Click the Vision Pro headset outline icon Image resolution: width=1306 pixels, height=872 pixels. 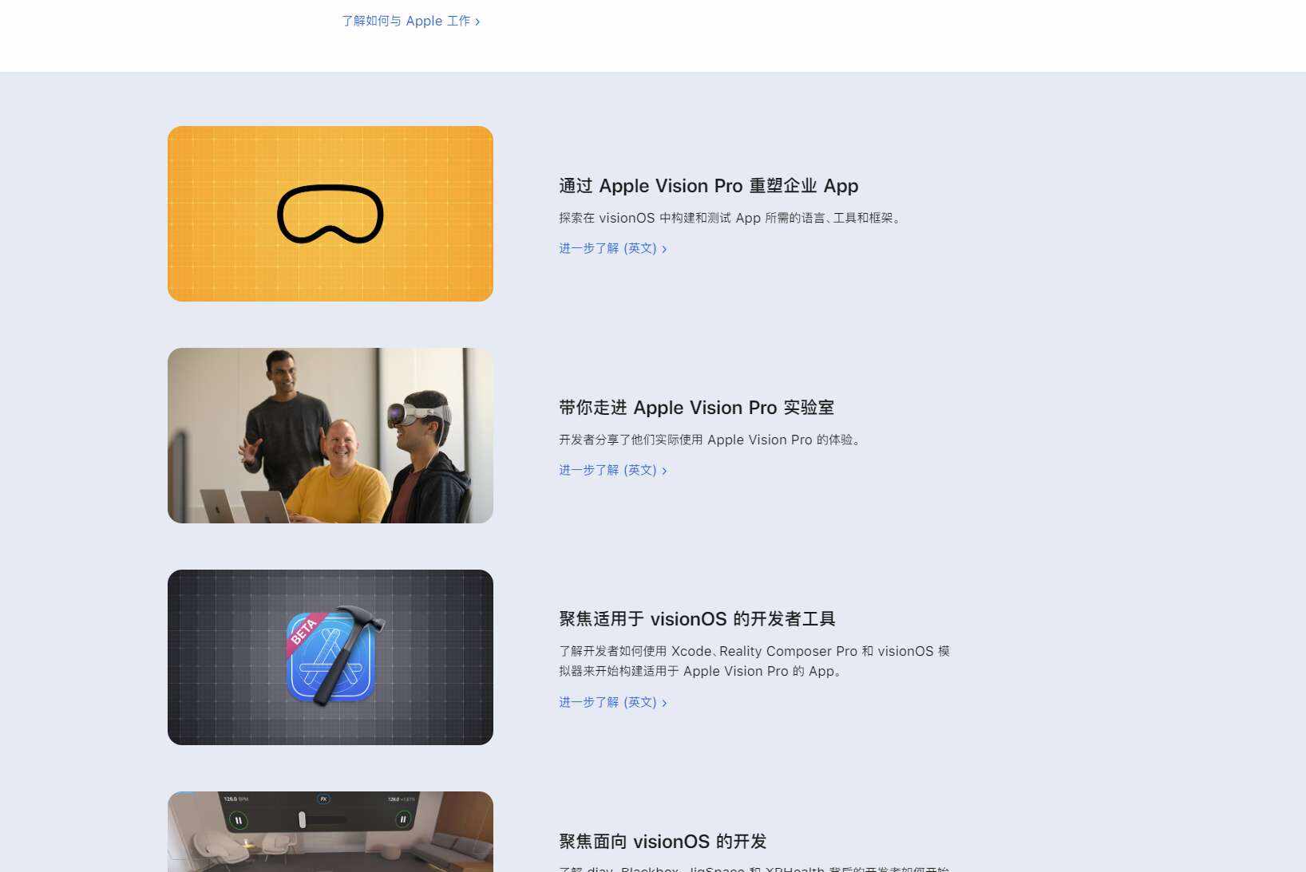pos(330,214)
